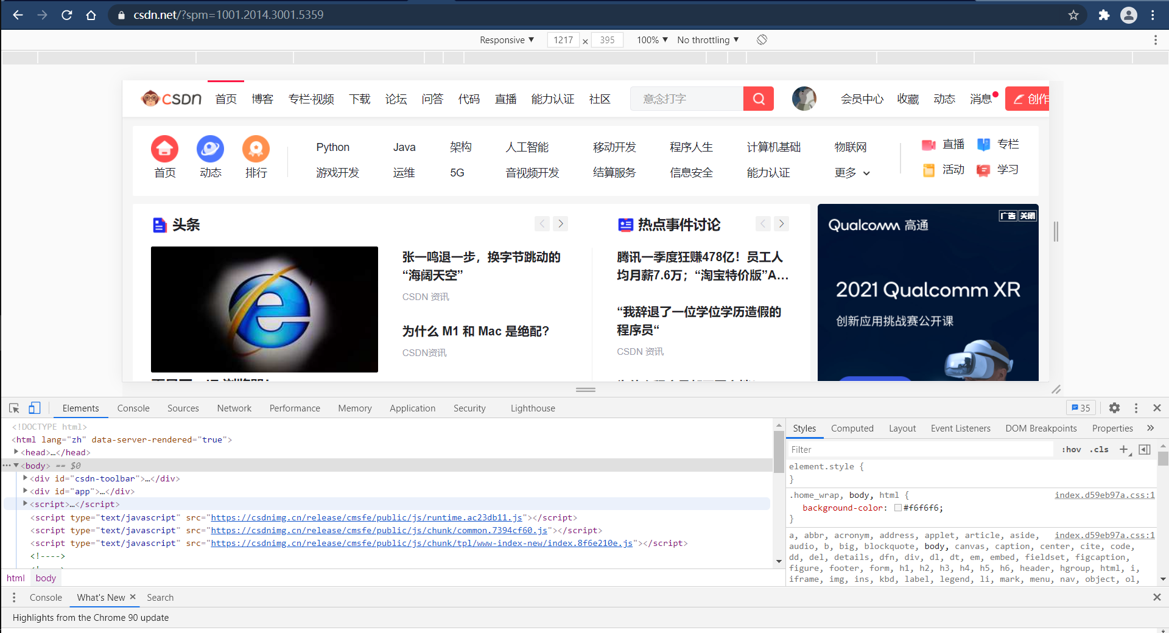Click the Internet Explorer headline thumbnail

[x=264, y=309]
